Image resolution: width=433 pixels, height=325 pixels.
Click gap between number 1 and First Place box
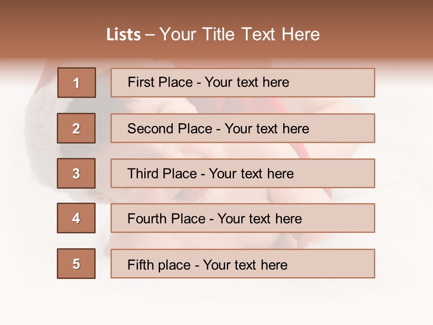pos(103,83)
